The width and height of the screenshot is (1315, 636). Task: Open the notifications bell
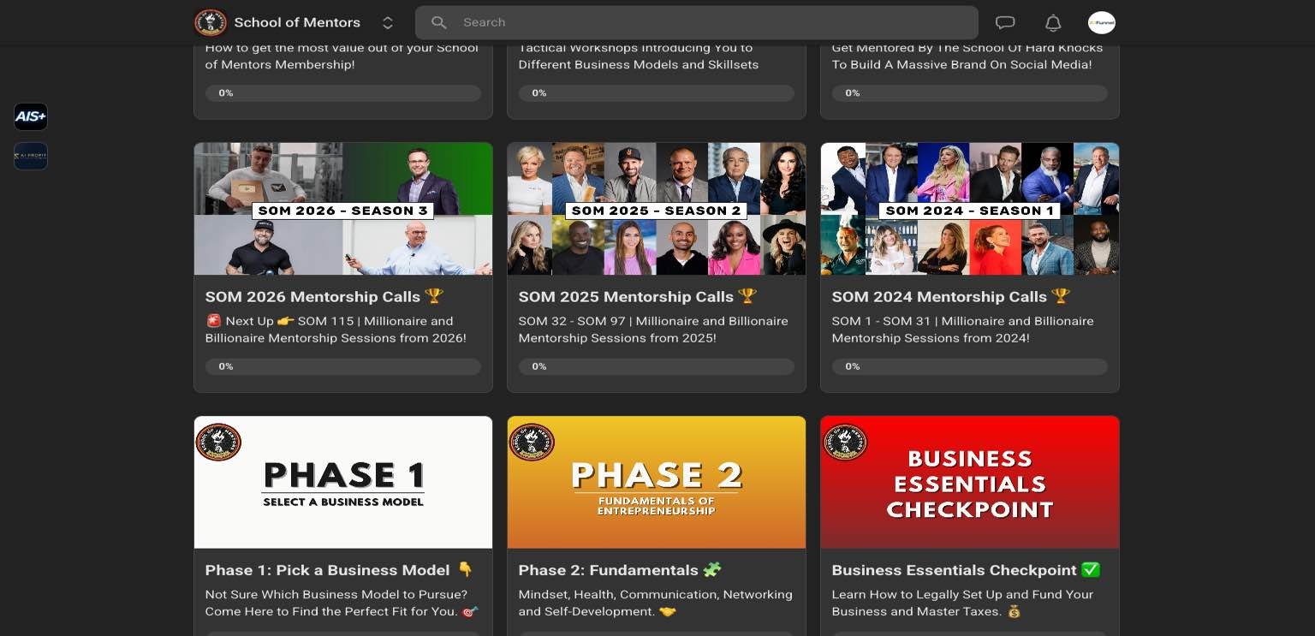pyautogui.click(x=1053, y=23)
